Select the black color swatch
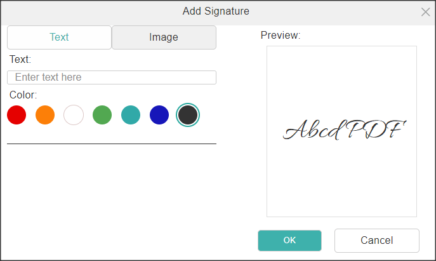 coord(188,115)
